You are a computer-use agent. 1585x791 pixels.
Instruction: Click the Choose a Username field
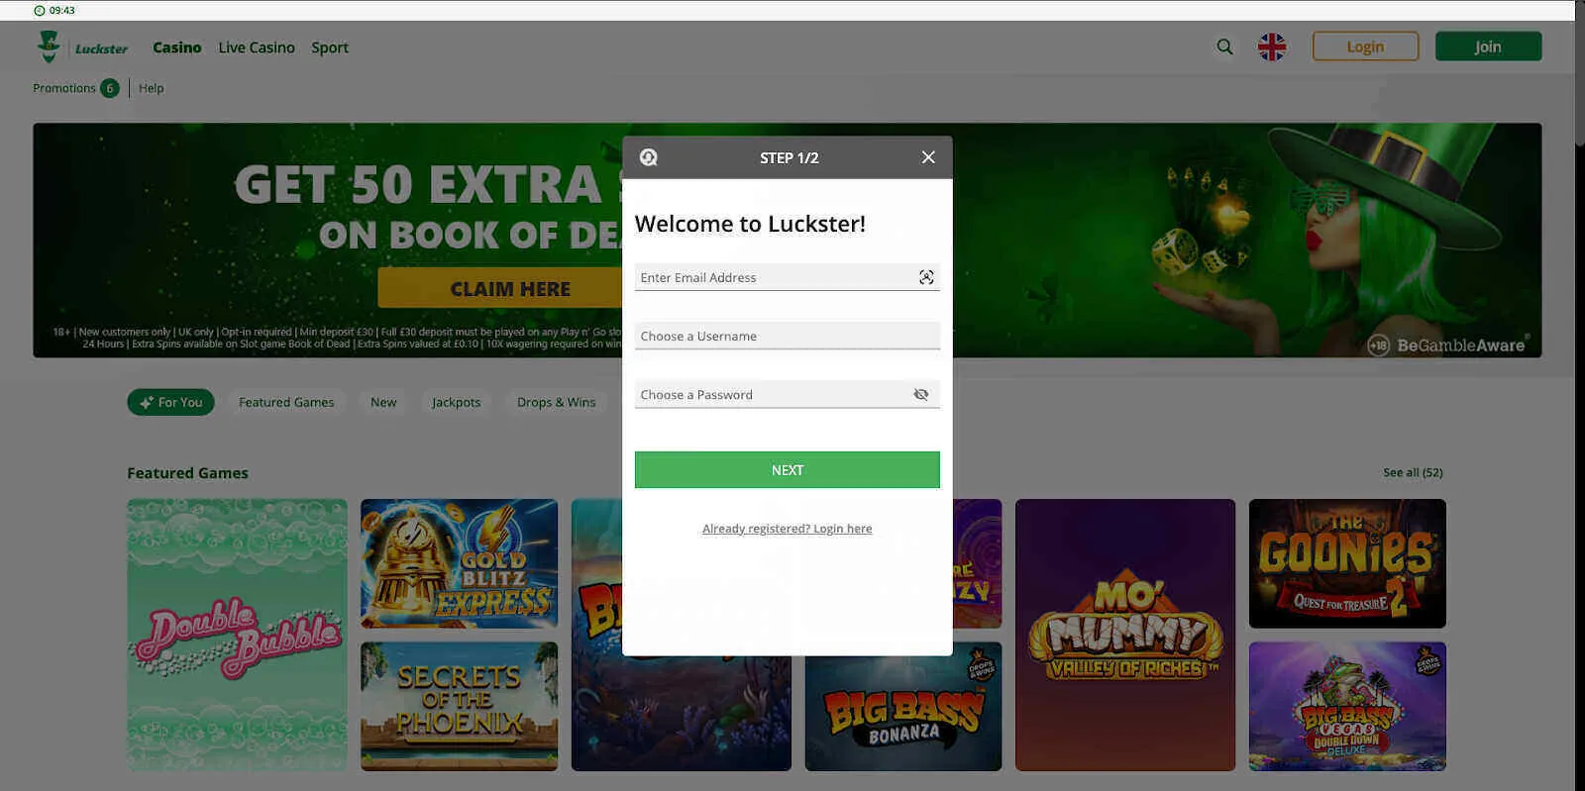coord(787,336)
